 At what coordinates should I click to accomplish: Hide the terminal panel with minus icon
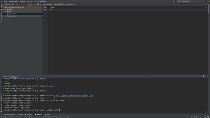coord(206,76)
